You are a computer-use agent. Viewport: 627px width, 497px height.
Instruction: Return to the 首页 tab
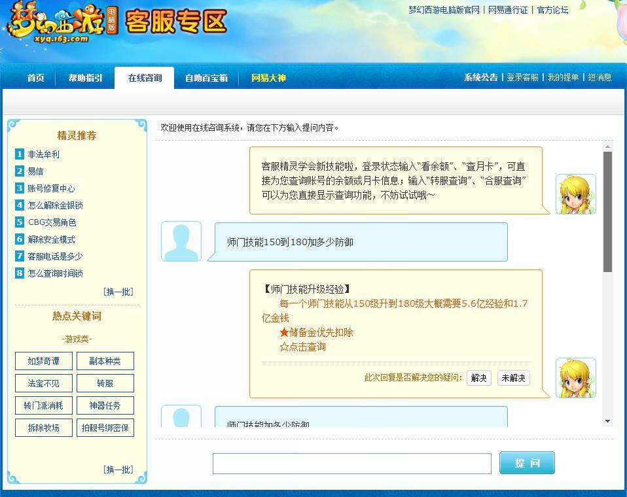click(35, 77)
